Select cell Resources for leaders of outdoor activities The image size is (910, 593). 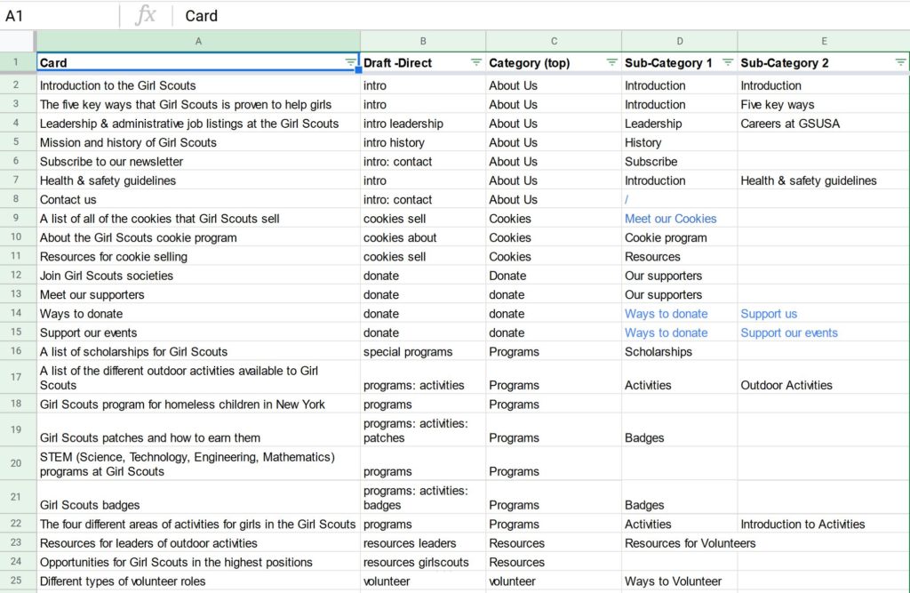tap(198, 543)
